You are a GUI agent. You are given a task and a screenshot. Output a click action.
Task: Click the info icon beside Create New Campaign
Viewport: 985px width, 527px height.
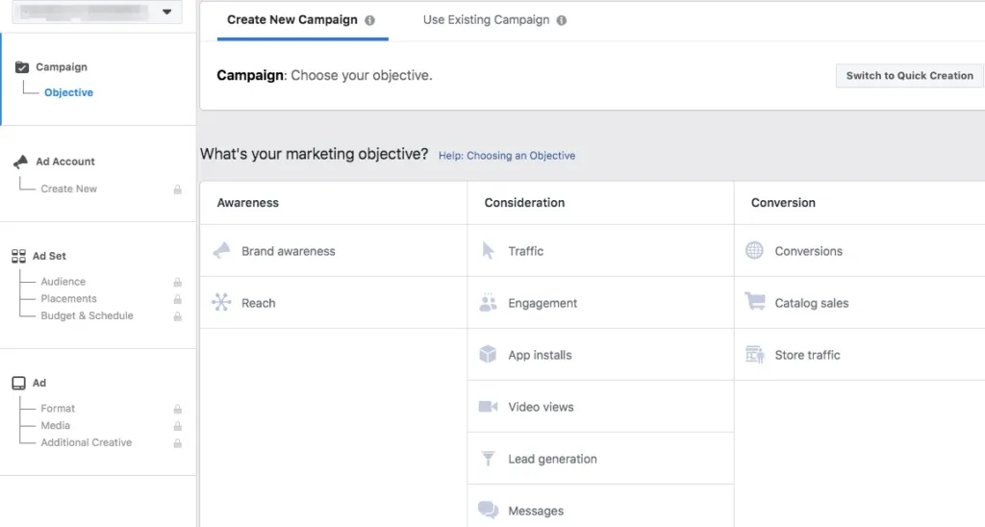(370, 20)
